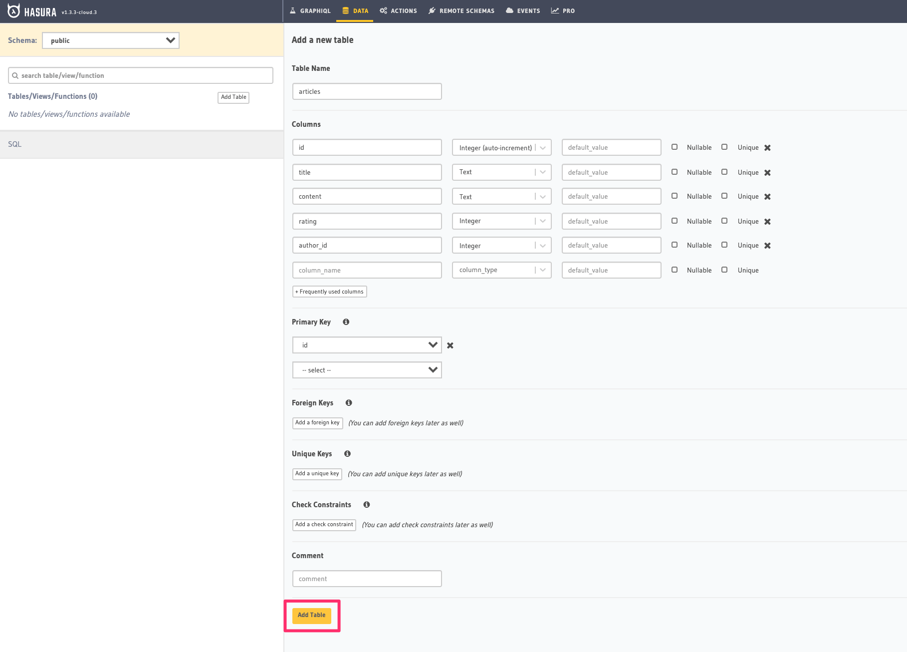
Task: Open second primary key select dropdown
Action: click(x=367, y=370)
